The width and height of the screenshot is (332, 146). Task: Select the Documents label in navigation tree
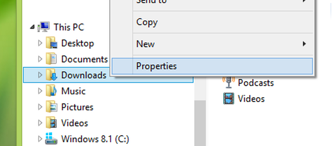pos(84,59)
